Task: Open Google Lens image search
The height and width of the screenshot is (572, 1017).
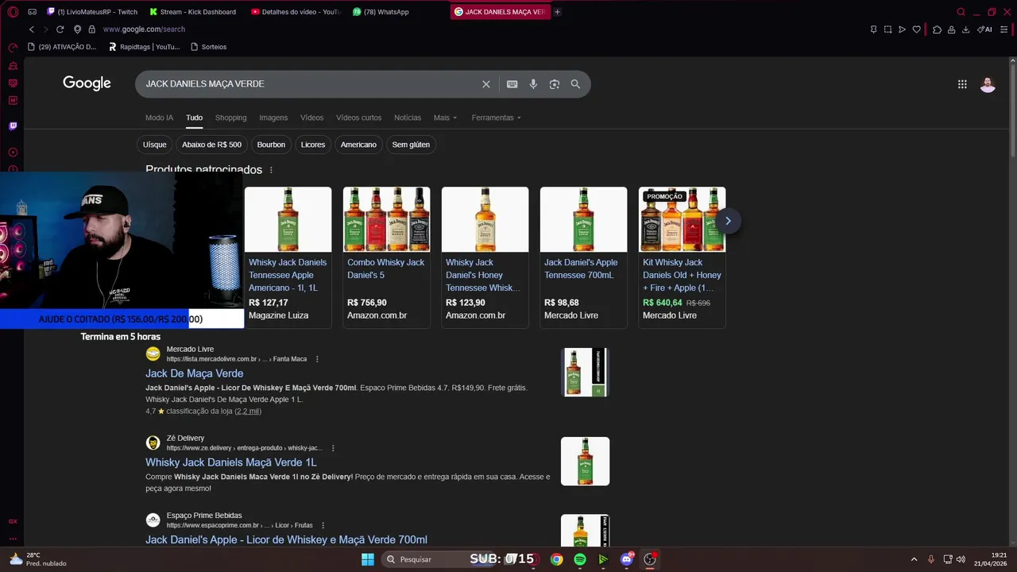Action: tap(555, 84)
